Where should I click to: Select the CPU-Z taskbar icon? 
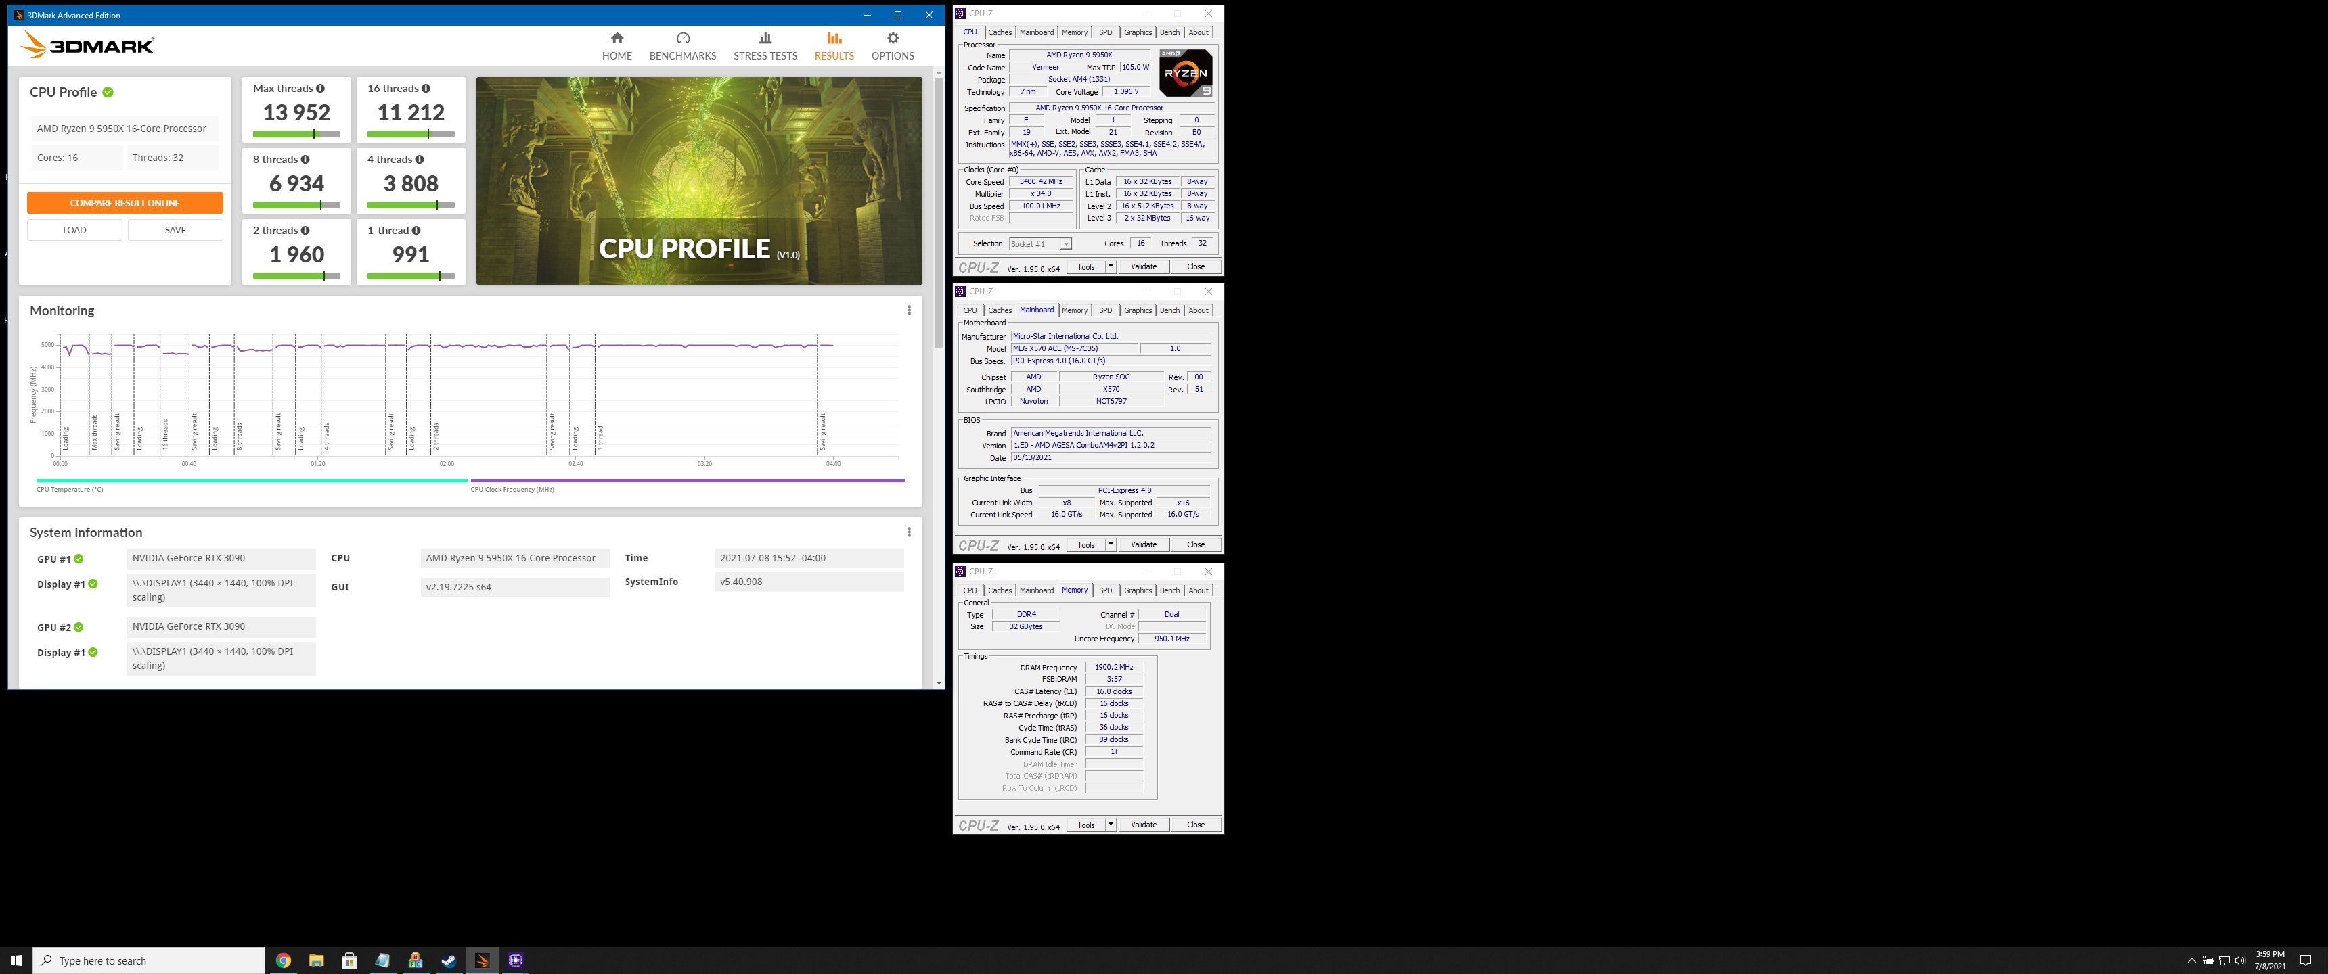(515, 960)
